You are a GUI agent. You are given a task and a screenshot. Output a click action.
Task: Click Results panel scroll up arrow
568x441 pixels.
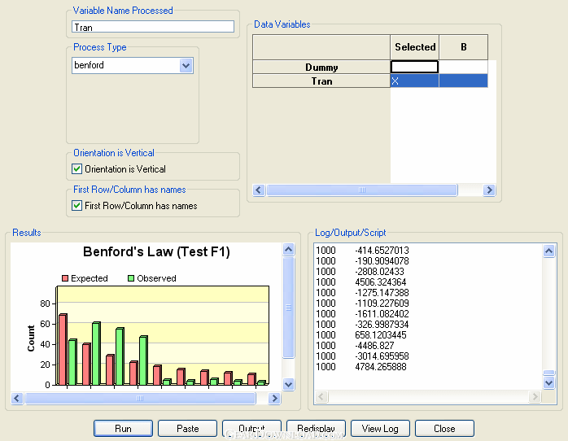pos(288,249)
